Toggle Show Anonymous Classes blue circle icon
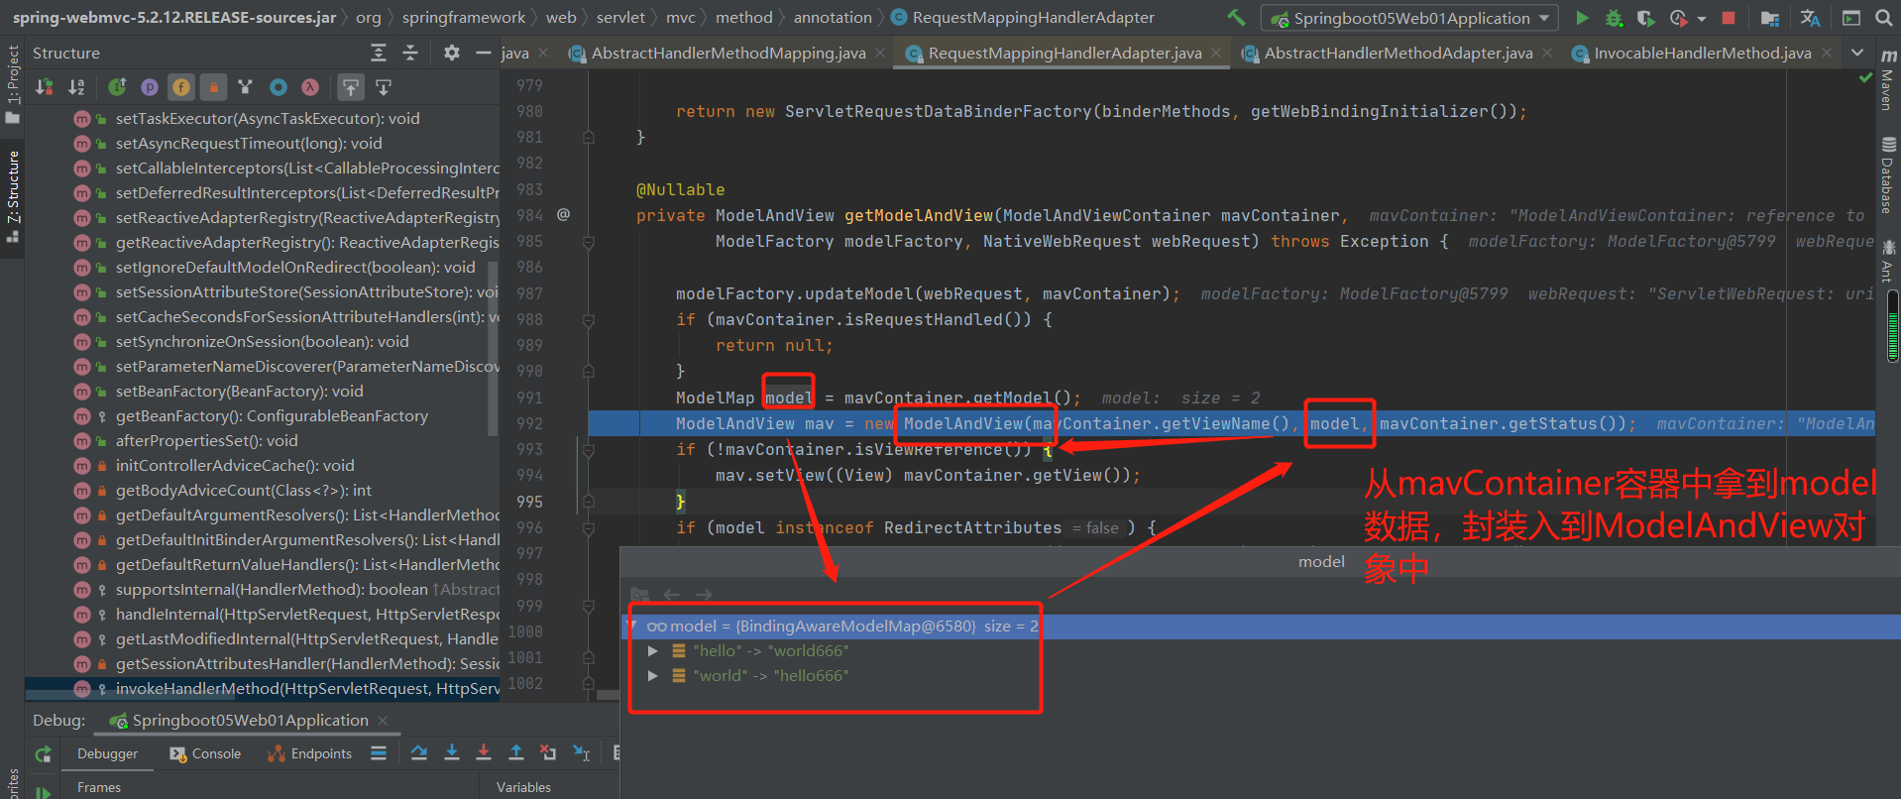The image size is (1901, 799). point(279,87)
